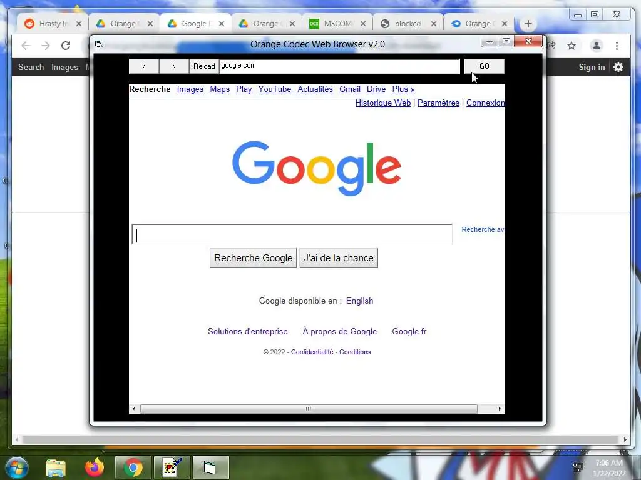The height and width of the screenshot is (480, 641).
Task: Click the Google logo image
Action: click(x=317, y=168)
